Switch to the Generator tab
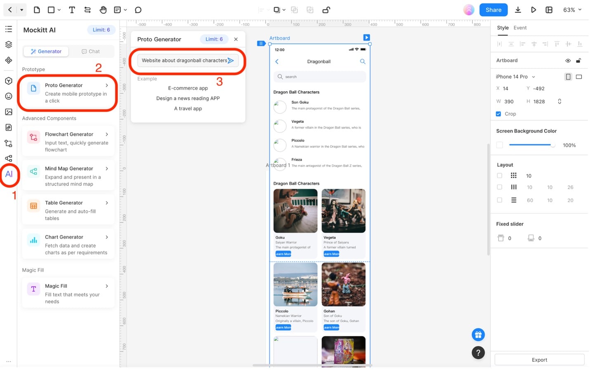590x370 pixels. [46, 52]
